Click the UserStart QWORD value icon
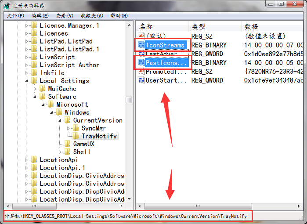The image size is (307, 224). pyautogui.click(x=141, y=80)
